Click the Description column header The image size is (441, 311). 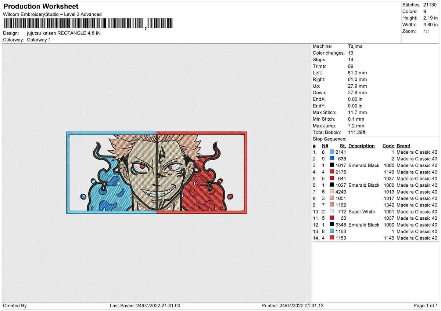pos(362,146)
